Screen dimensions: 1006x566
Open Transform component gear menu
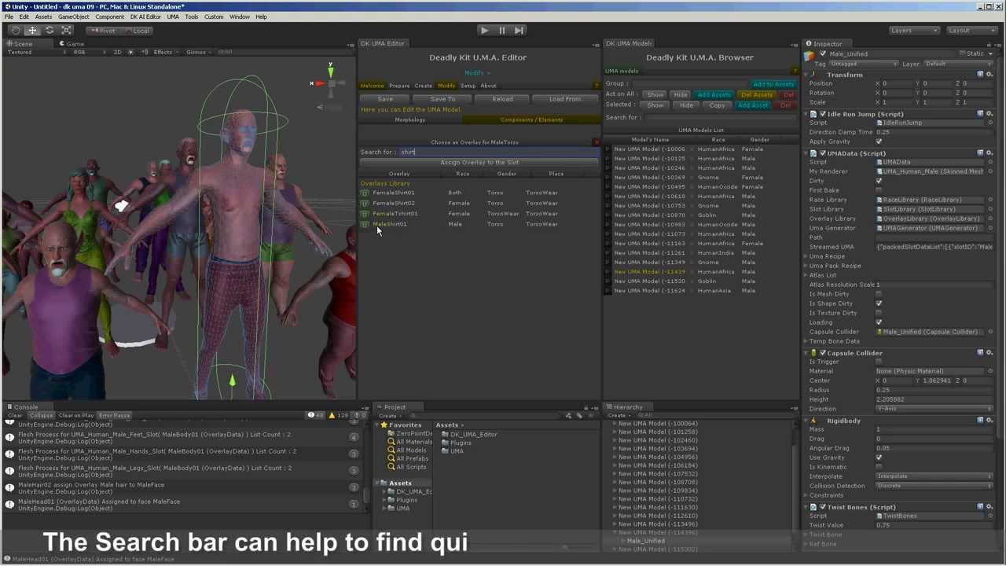989,75
